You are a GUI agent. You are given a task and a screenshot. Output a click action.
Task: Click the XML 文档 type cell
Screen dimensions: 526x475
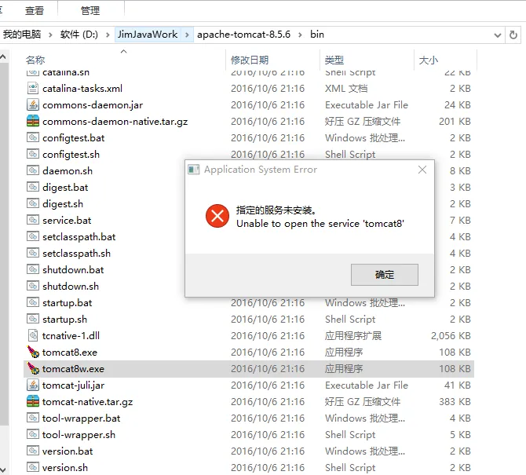(x=346, y=89)
